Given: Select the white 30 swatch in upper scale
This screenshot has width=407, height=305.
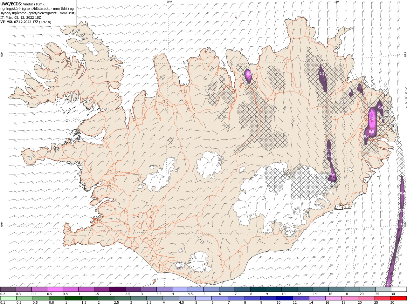Looking at the screenshot, I should pos(399,289).
